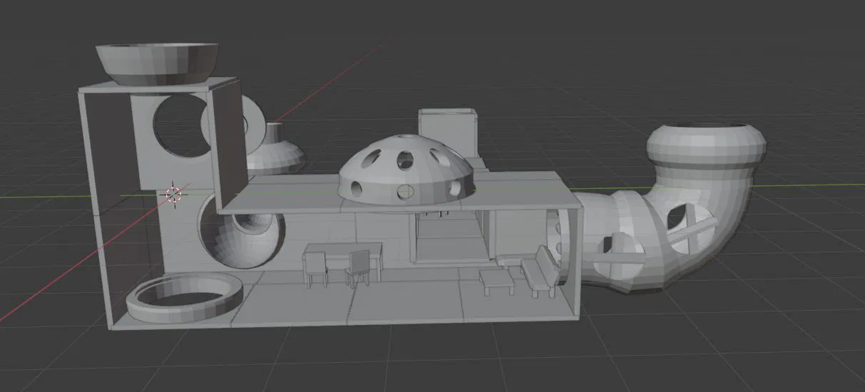865x392 pixels.
Task: Select the perforated dome on the roof
Action: 406,171
